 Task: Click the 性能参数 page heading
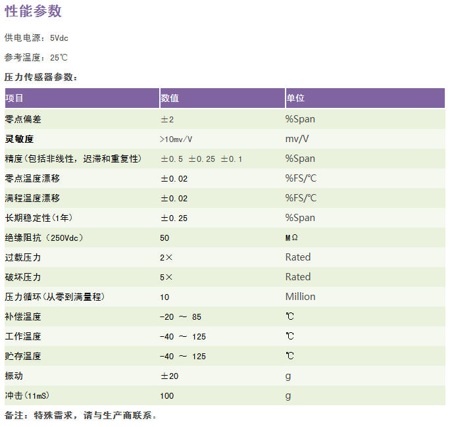tap(33, 11)
